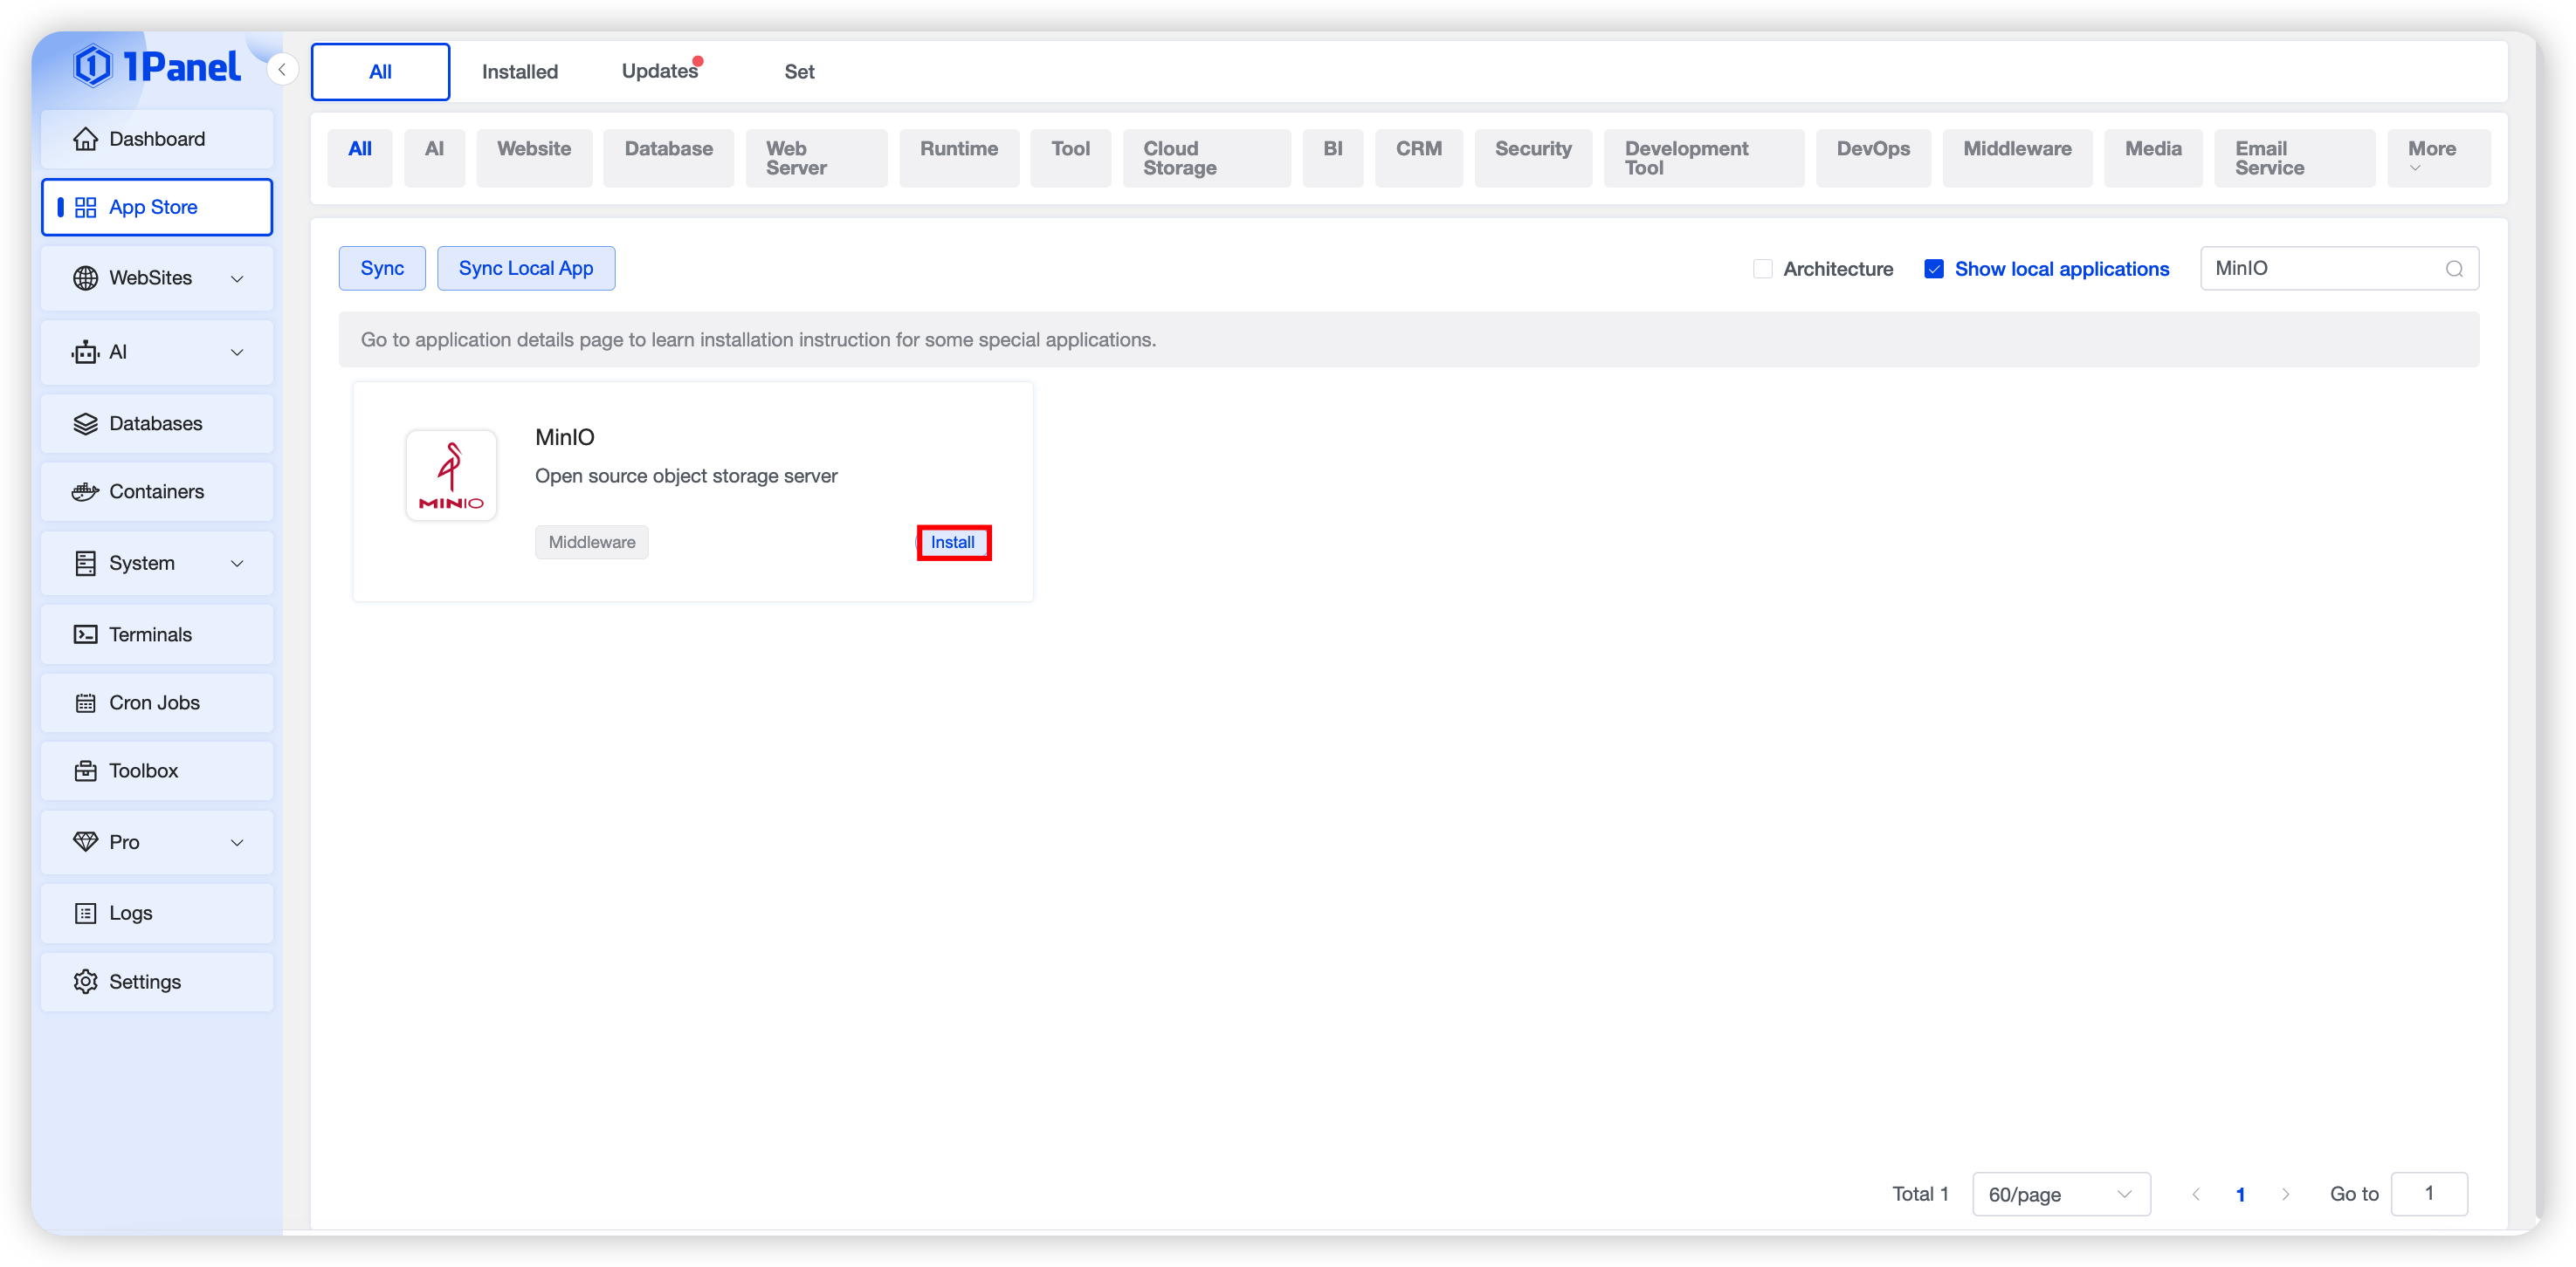Uncheck Show local applications

click(x=1933, y=269)
